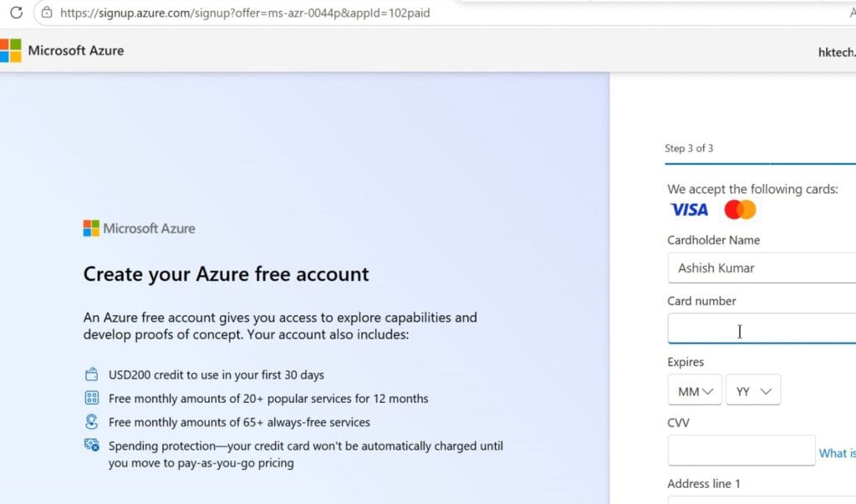Click the CVV input field

pyautogui.click(x=741, y=451)
